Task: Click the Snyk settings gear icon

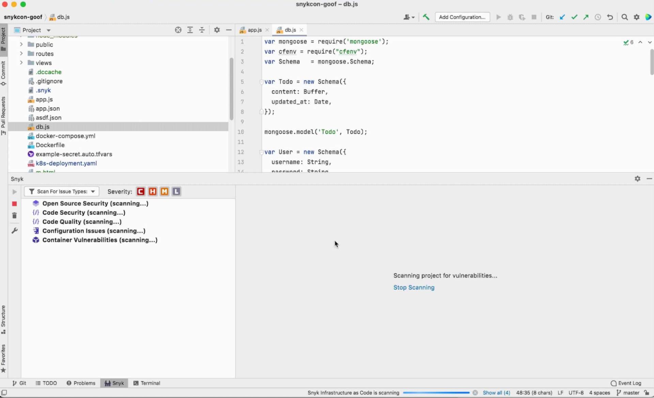Action: (x=638, y=179)
